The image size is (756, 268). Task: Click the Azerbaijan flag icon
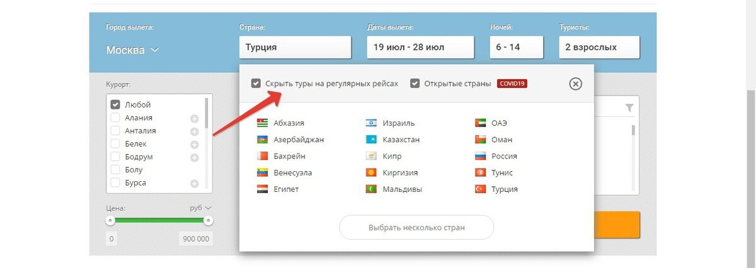(x=263, y=140)
